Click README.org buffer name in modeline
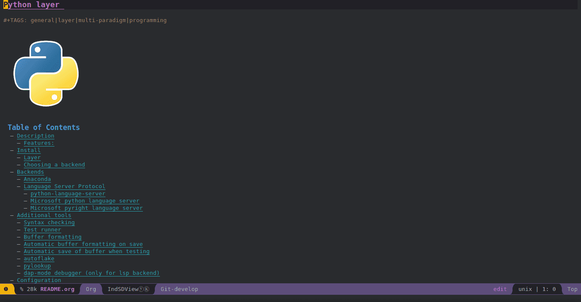Image resolution: width=581 pixels, height=302 pixels. click(57, 289)
